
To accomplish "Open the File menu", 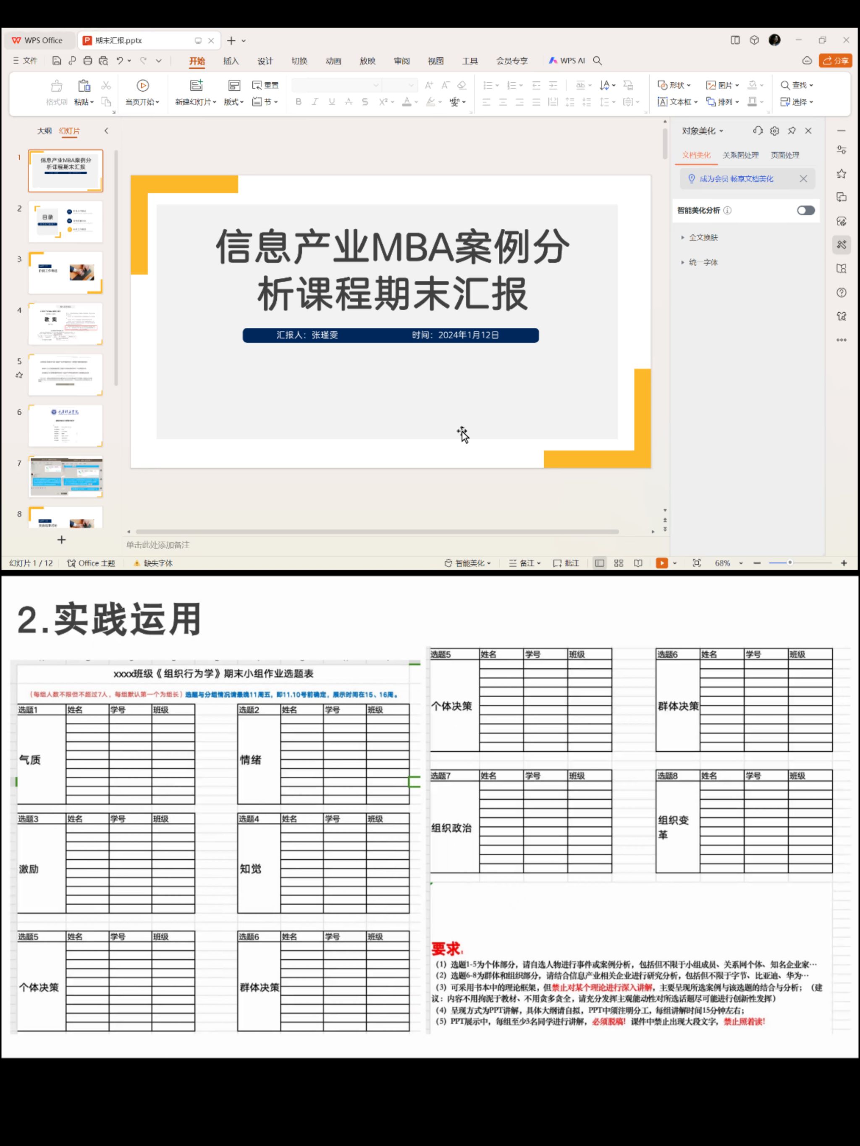I will 25,60.
